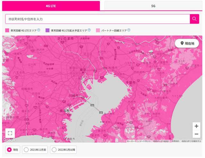
Task: Click 地図の誤りを報告する link
Action: click(191, 141)
